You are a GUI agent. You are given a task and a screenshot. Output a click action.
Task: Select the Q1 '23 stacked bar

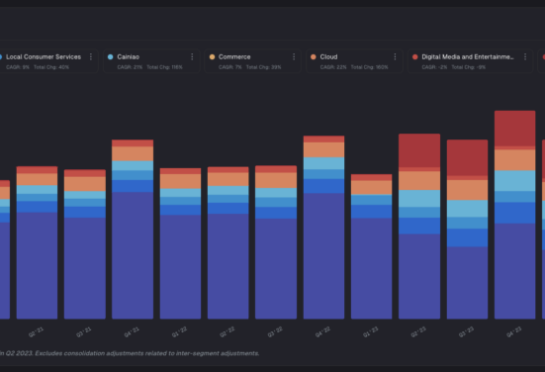tap(372, 246)
